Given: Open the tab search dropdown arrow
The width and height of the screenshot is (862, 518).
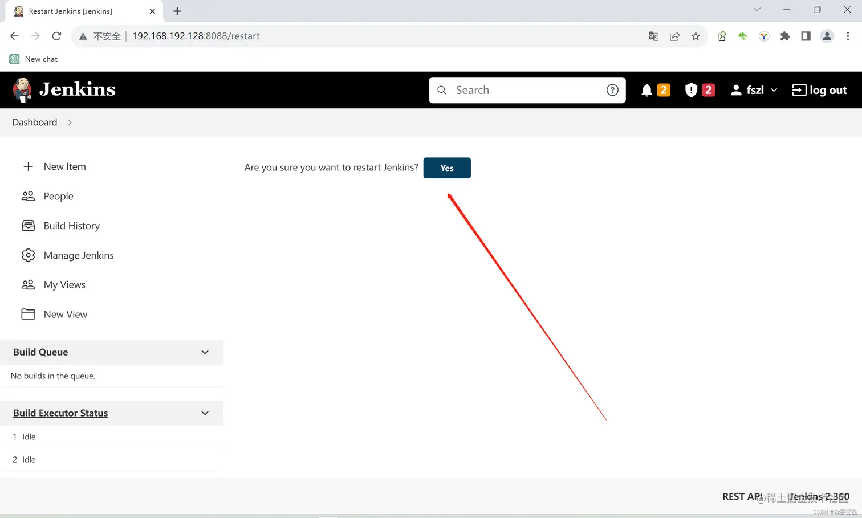Looking at the screenshot, I should 757,10.
